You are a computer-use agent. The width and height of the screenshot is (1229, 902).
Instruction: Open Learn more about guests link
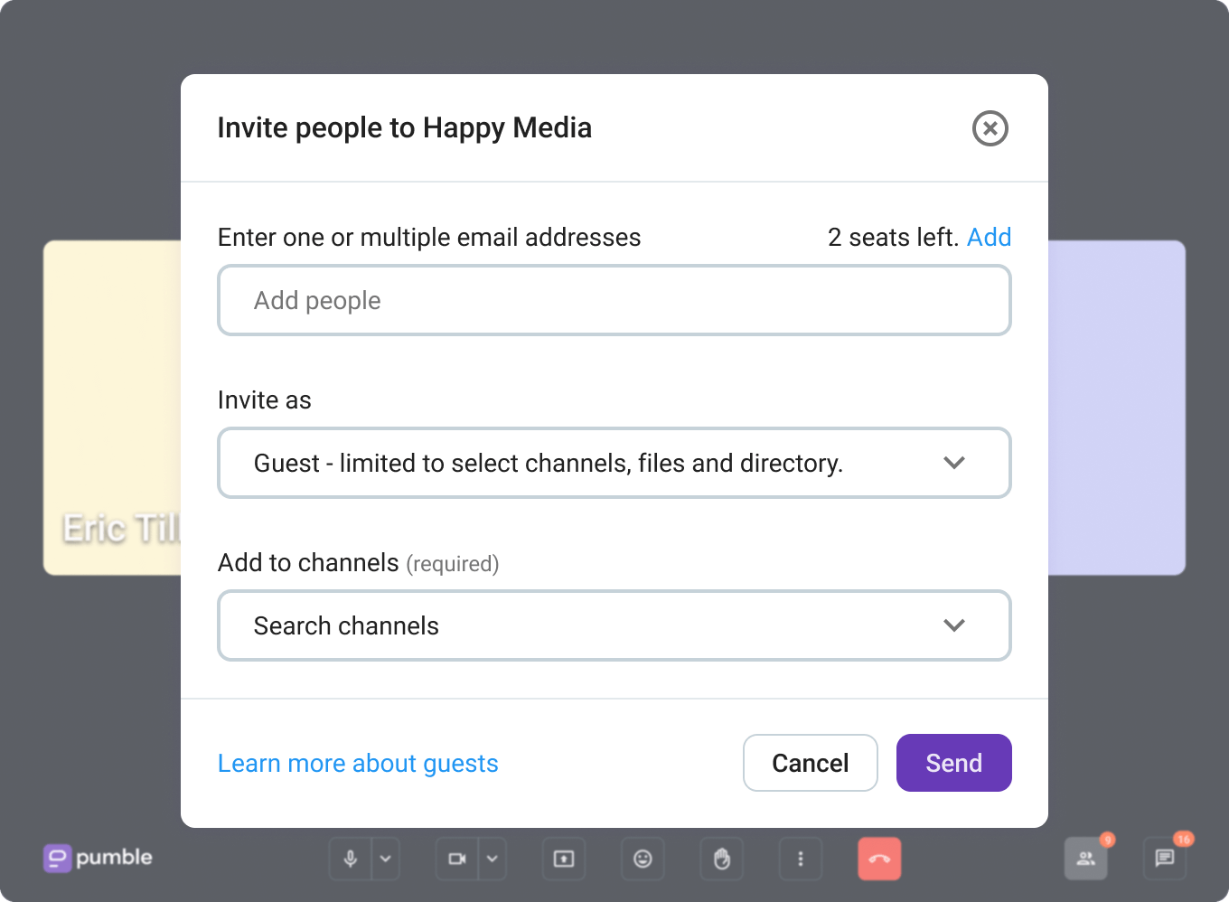click(x=358, y=764)
